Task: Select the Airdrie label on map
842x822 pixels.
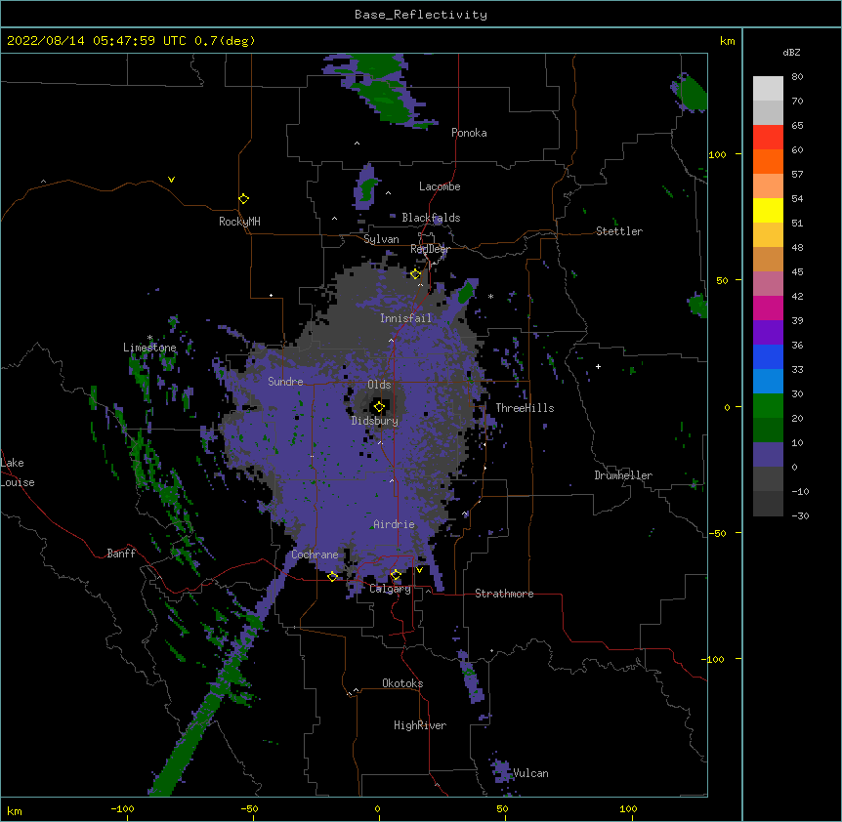Action: coord(394,524)
